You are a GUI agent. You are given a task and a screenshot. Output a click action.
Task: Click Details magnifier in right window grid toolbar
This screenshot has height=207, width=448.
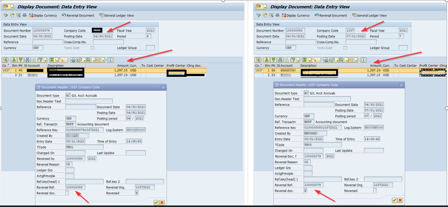click(x=258, y=60)
